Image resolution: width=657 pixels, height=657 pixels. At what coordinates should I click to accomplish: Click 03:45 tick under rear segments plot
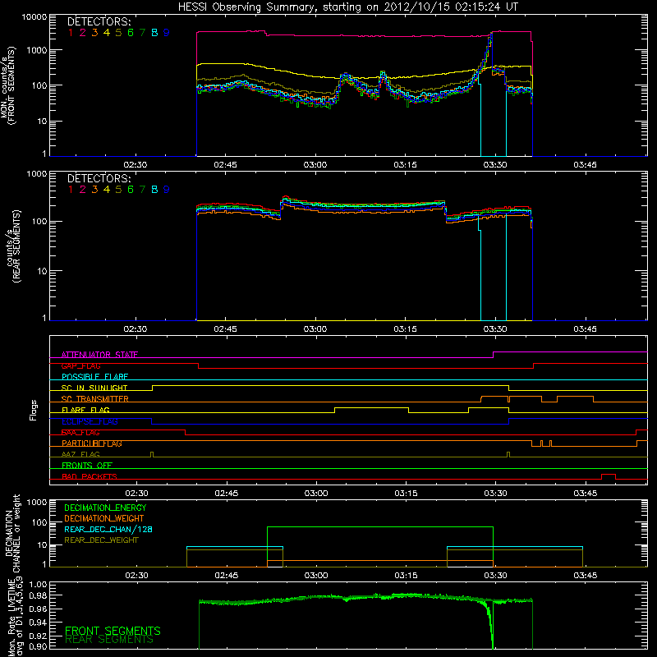pyautogui.click(x=585, y=329)
